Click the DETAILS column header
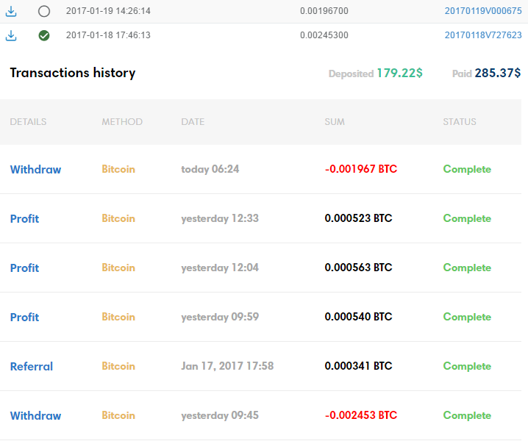Screen dimensions: 528x441 [28, 121]
